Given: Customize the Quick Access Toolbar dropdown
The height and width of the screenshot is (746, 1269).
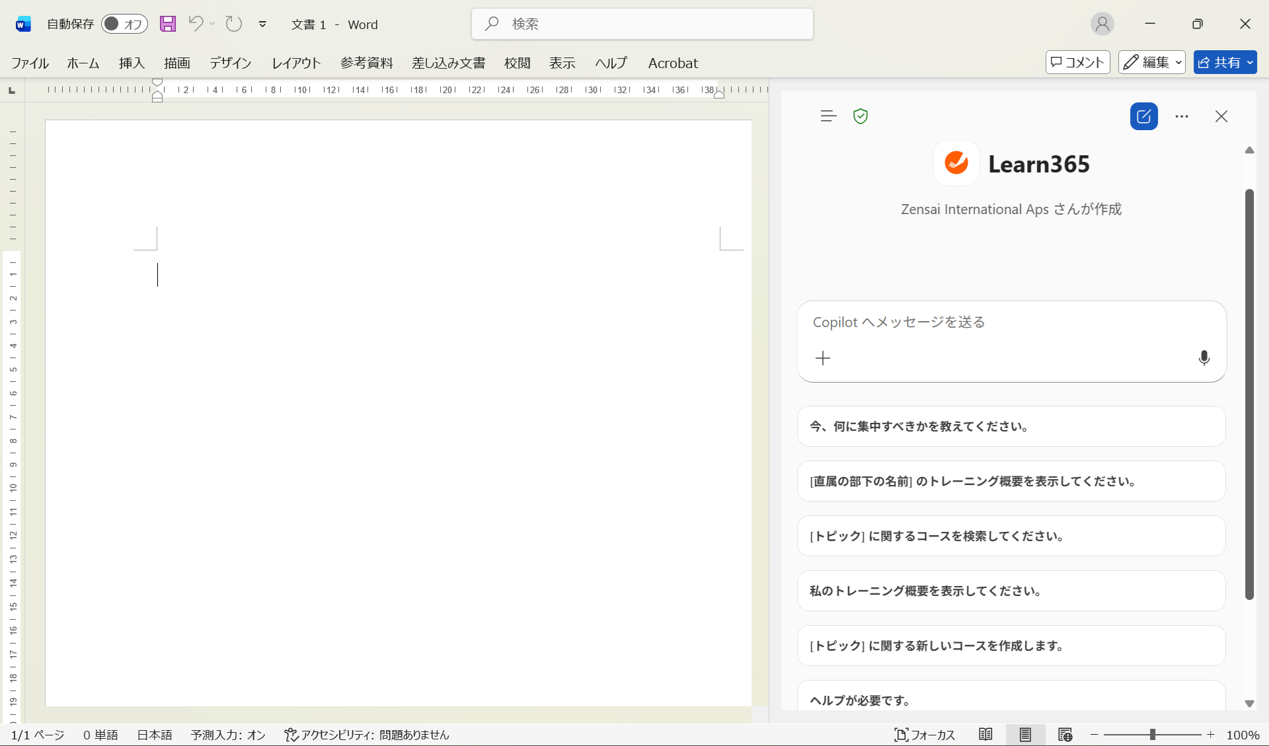Looking at the screenshot, I should [x=262, y=24].
